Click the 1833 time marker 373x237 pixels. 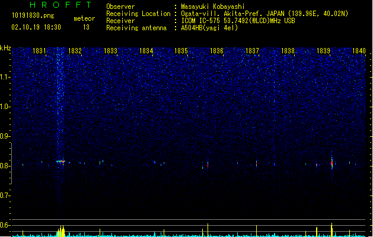coord(111,51)
